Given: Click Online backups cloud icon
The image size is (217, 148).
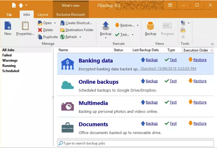Looking at the screenshot, I should coord(67,85).
